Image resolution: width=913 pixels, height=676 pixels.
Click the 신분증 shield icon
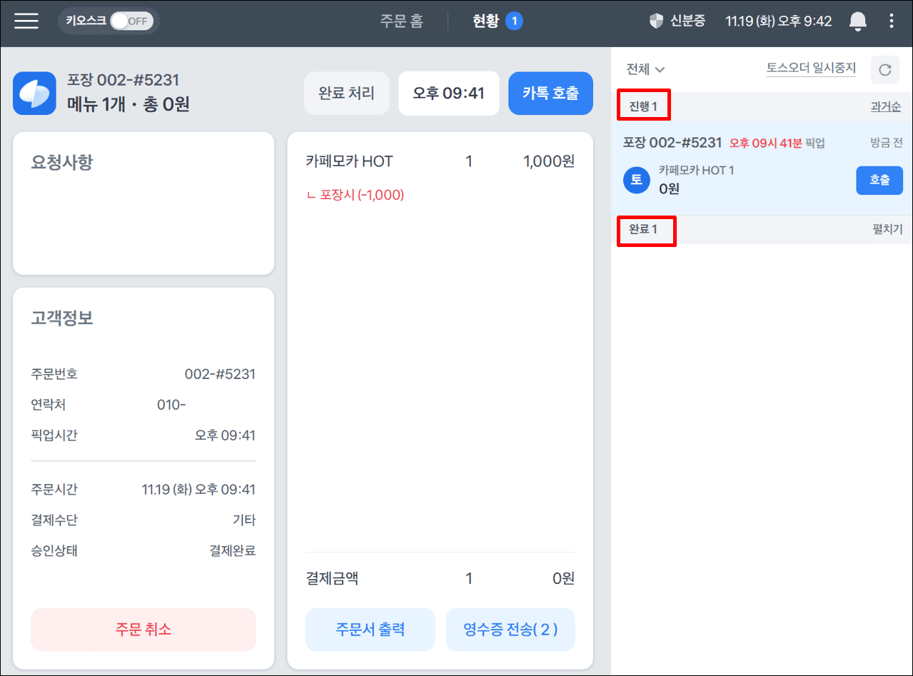[656, 21]
